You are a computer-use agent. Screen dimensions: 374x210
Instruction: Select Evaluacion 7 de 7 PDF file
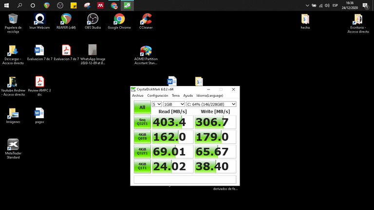pyautogui.click(x=66, y=52)
